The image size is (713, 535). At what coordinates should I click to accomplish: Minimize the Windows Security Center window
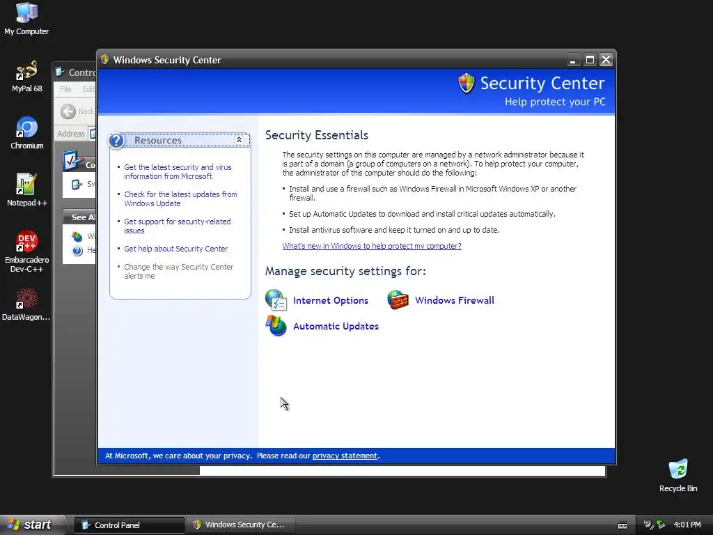pos(574,60)
